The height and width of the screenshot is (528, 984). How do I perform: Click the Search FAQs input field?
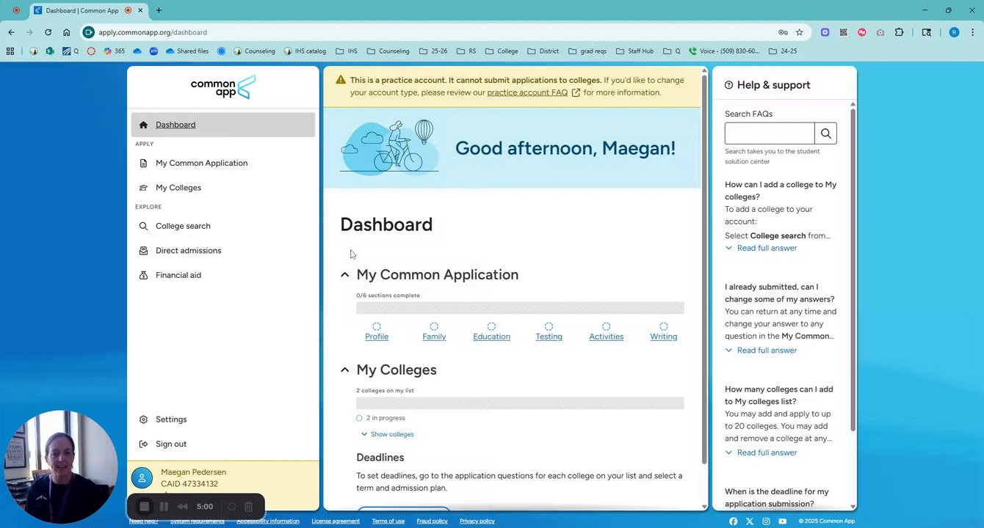[770, 133]
